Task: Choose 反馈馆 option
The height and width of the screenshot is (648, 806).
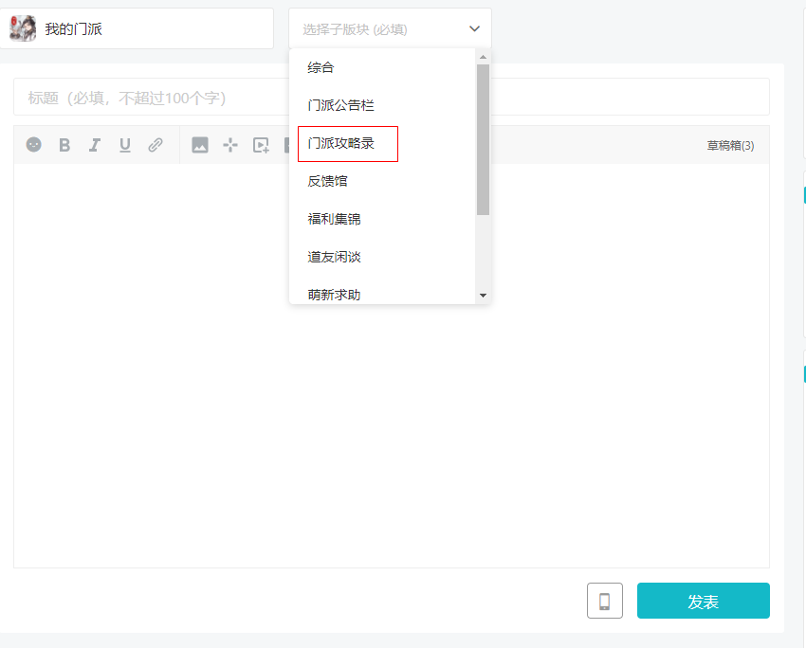Action: [x=382, y=181]
